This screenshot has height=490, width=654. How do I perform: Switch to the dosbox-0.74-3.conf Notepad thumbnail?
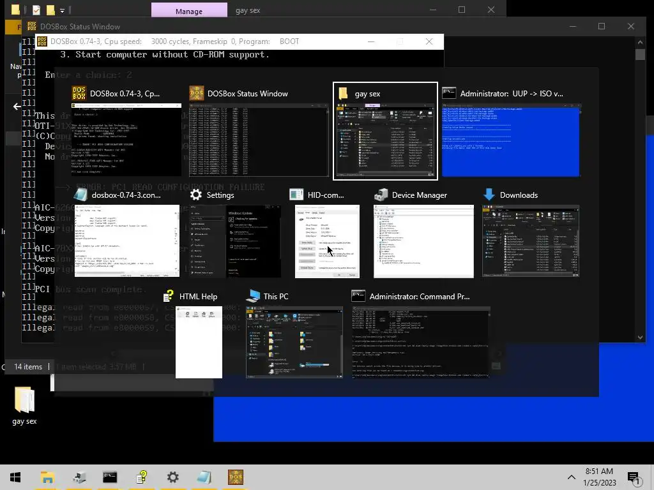[127, 241]
